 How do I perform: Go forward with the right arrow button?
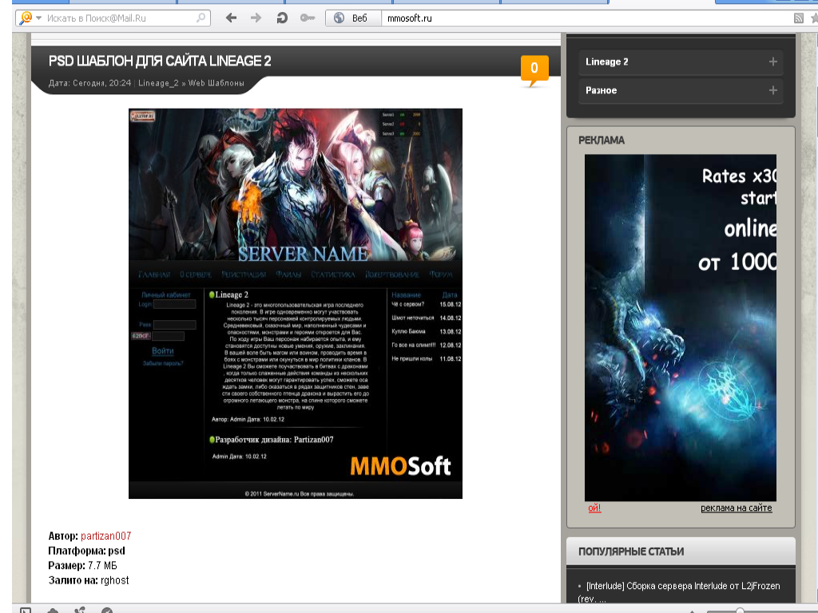[256, 18]
